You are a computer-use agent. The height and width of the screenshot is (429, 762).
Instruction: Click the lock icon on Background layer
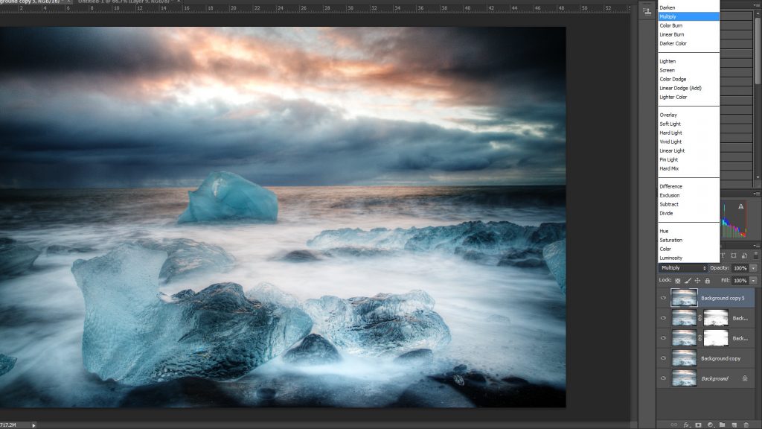click(745, 378)
